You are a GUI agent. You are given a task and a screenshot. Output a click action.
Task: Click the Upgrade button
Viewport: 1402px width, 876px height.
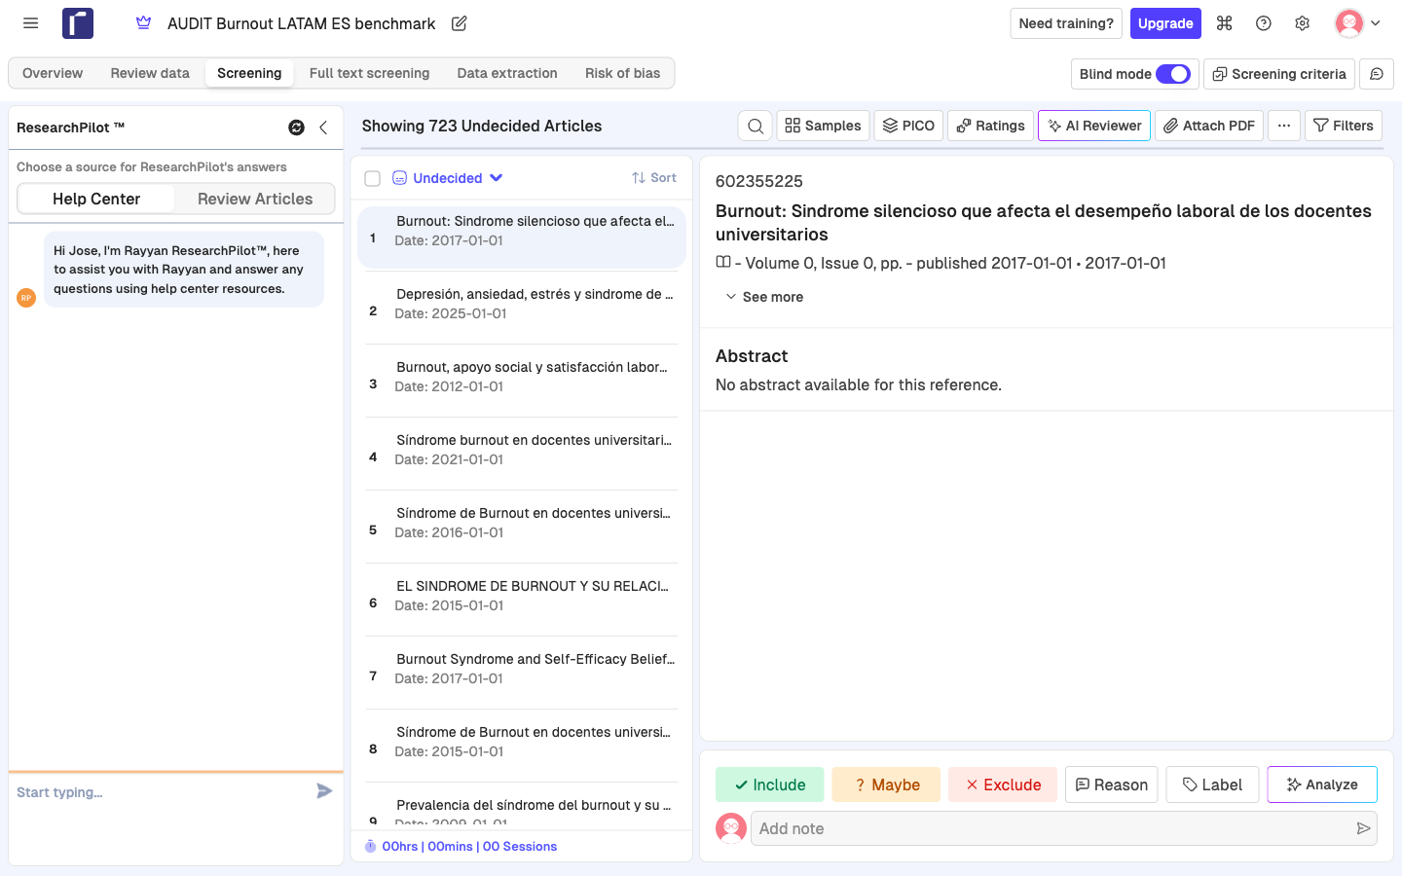tap(1165, 23)
